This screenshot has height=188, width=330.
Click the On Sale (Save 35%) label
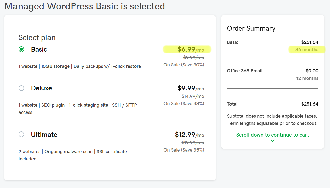click(x=184, y=150)
